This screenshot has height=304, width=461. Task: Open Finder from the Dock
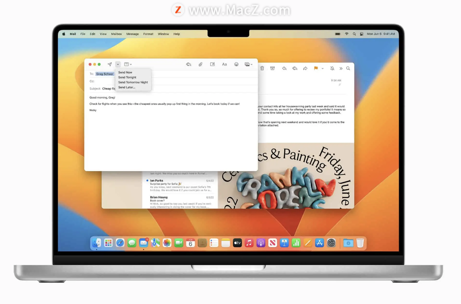(x=96, y=243)
